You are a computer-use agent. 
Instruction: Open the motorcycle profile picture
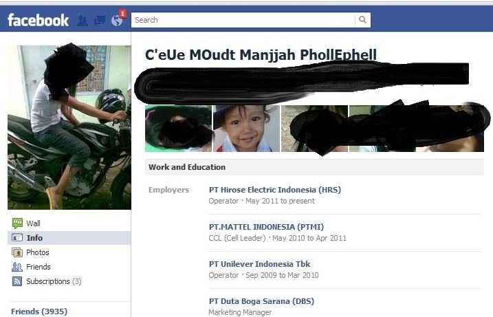[69, 127]
